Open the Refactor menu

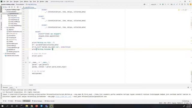point(26,1)
